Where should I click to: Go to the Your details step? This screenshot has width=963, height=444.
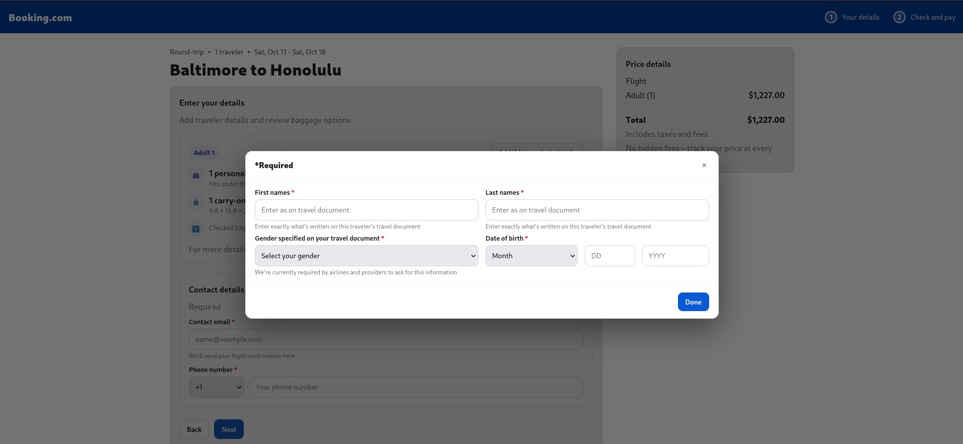coord(860,17)
